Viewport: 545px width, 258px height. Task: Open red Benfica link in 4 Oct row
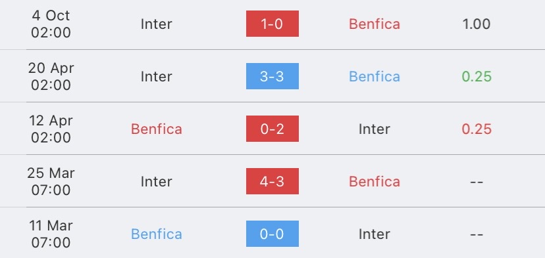click(375, 24)
